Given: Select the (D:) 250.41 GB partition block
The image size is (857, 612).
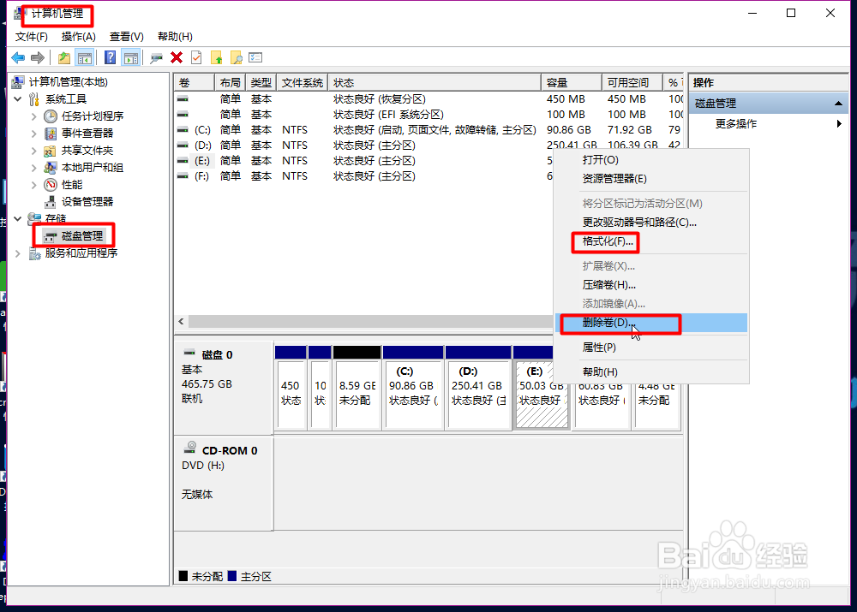Looking at the screenshot, I should pos(478,387).
